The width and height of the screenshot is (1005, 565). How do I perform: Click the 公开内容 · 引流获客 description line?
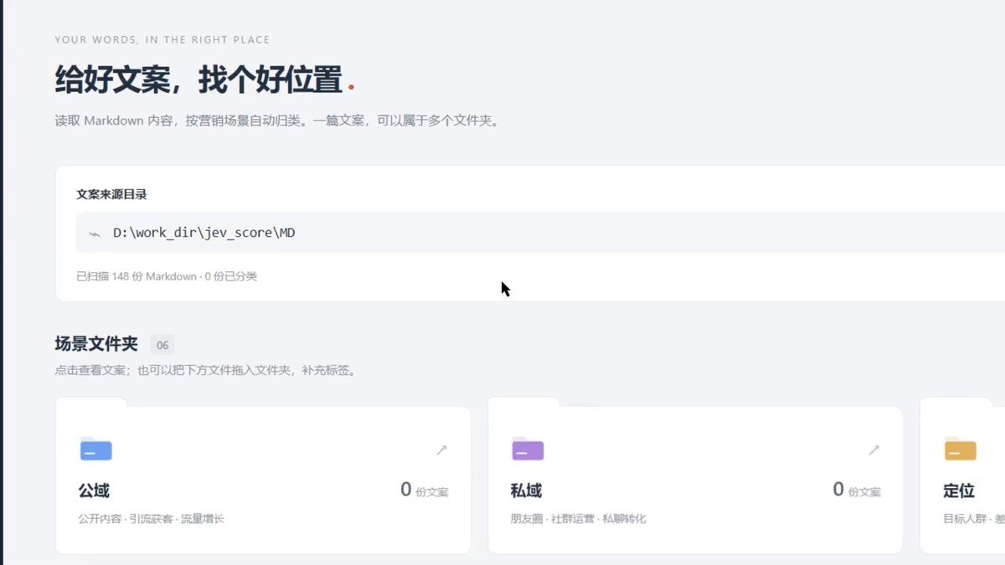152,519
